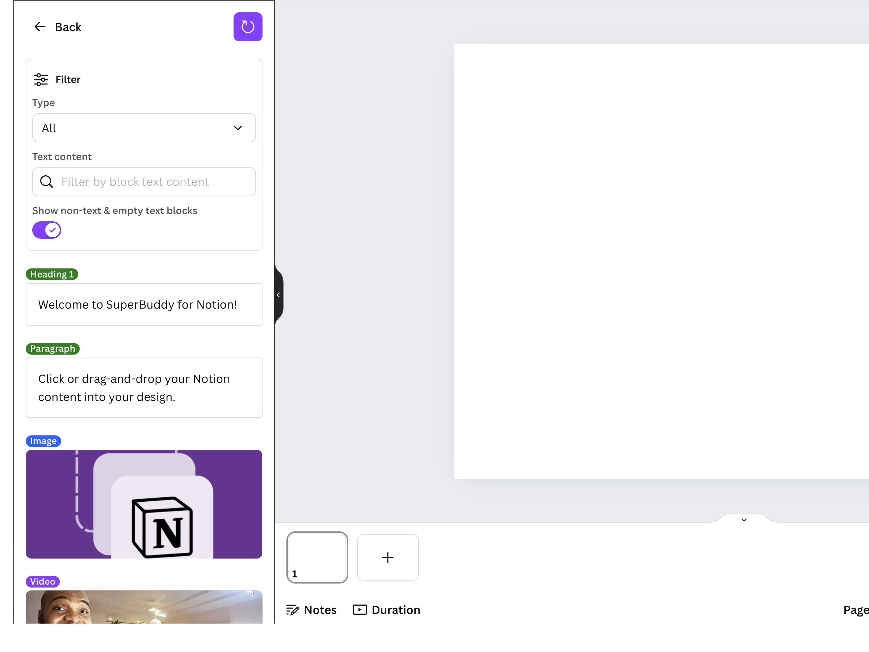Click the Filter sliders icon
The height and width of the screenshot is (652, 869).
(41, 79)
